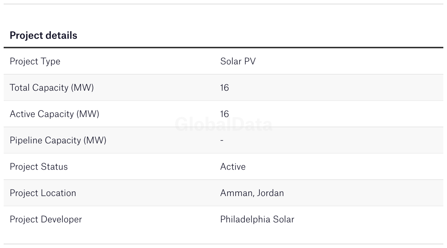Image resolution: width=447 pixels, height=248 pixels.
Task: Click the Solar PV value
Action: (238, 61)
